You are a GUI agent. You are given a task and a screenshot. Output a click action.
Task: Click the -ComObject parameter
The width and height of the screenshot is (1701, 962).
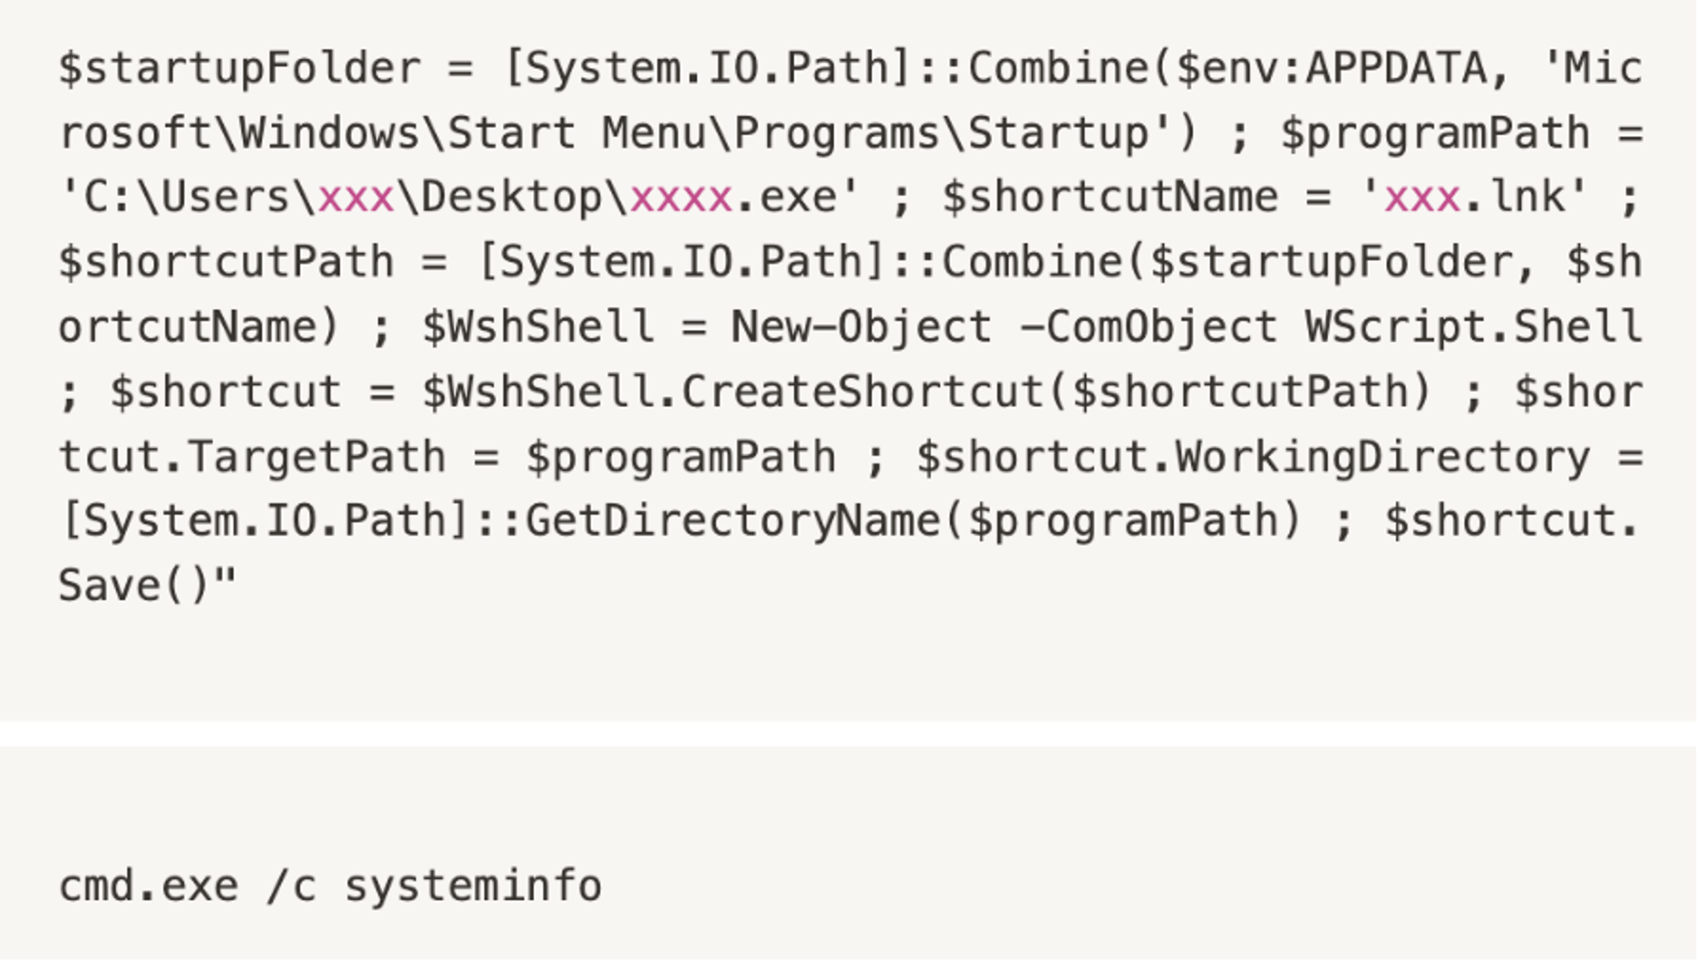pyautogui.click(x=1148, y=327)
